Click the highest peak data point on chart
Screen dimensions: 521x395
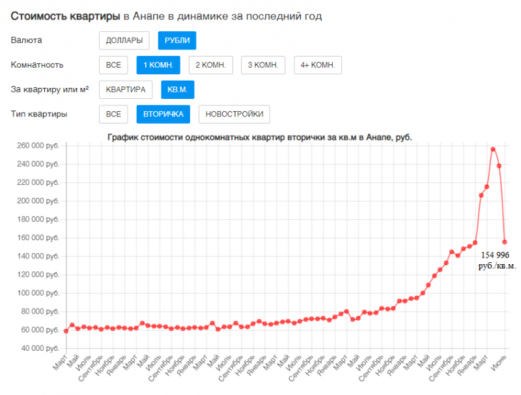point(493,149)
